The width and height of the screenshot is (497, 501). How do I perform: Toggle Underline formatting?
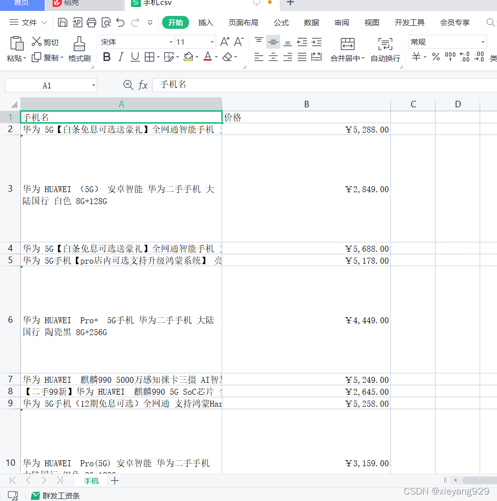tap(135, 57)
